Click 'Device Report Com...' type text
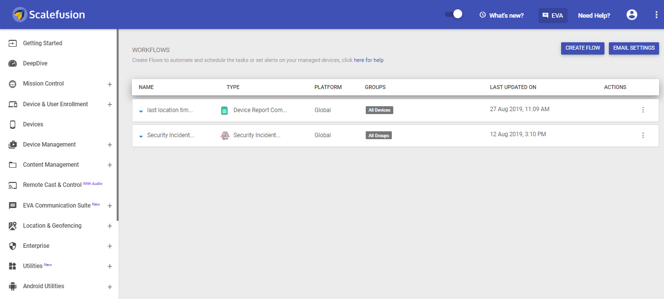664x299 pixels. 260,110
